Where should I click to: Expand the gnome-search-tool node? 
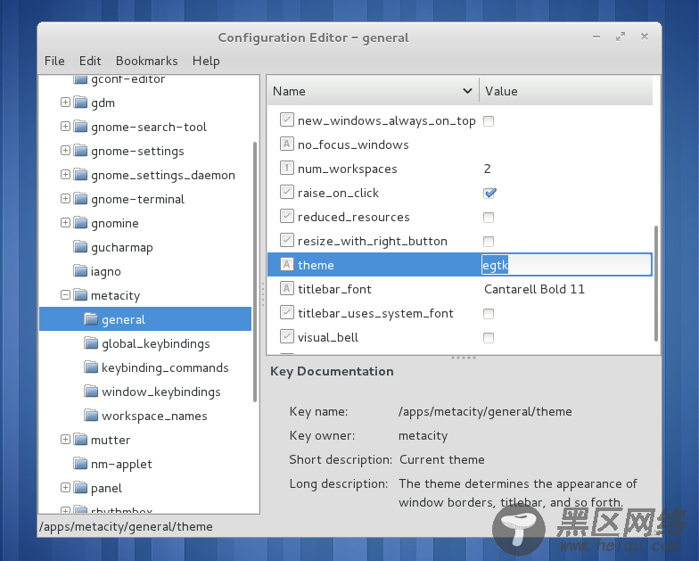[x=65, y=127]
